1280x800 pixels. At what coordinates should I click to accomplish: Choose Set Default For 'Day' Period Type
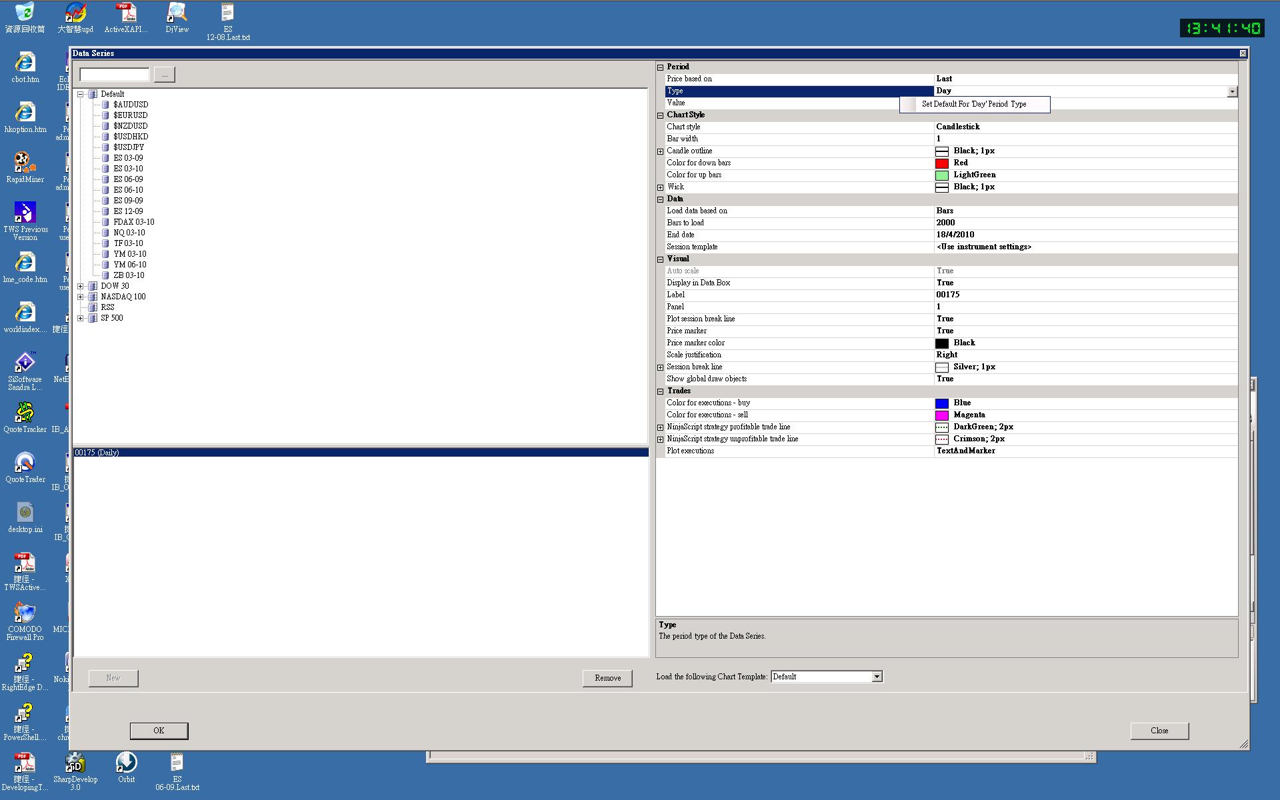click(973, 105)
